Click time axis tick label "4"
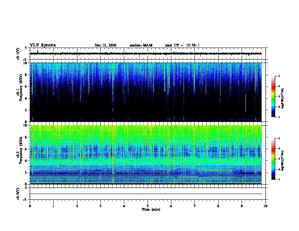Viewport: 299px width, 231px height. point(124,206)
